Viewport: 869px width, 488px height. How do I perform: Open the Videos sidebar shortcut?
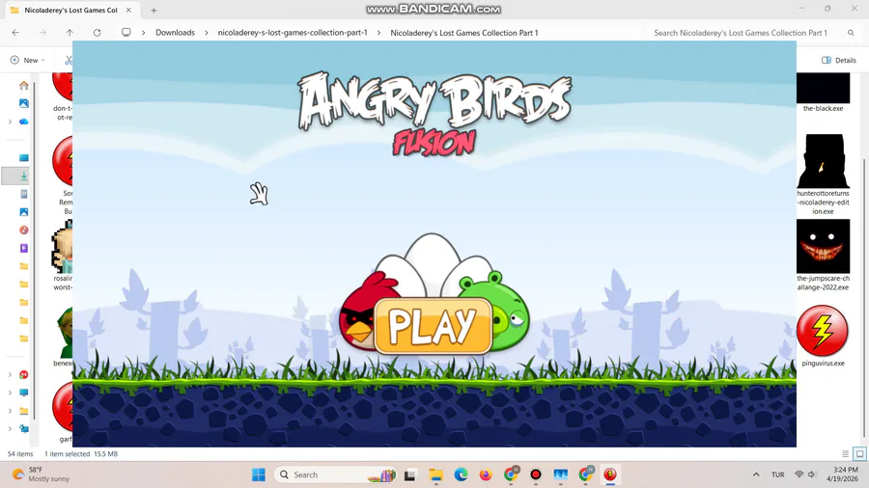(x=24, y=248)
